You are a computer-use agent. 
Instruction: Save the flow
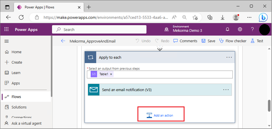(208, 41)
